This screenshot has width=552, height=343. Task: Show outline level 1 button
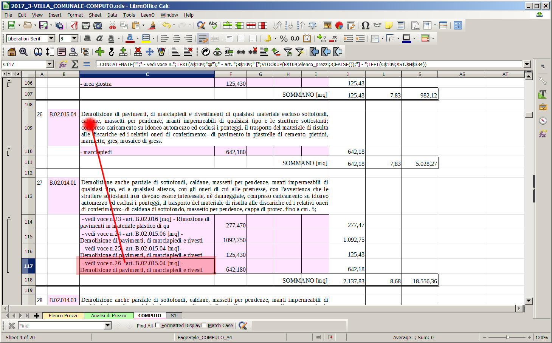click(5, 74)
